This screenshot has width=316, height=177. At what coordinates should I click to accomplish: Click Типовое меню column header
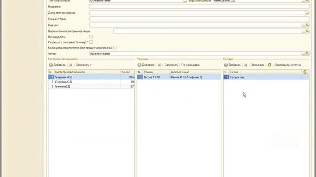pyautogui.click(x=195, y=72)
